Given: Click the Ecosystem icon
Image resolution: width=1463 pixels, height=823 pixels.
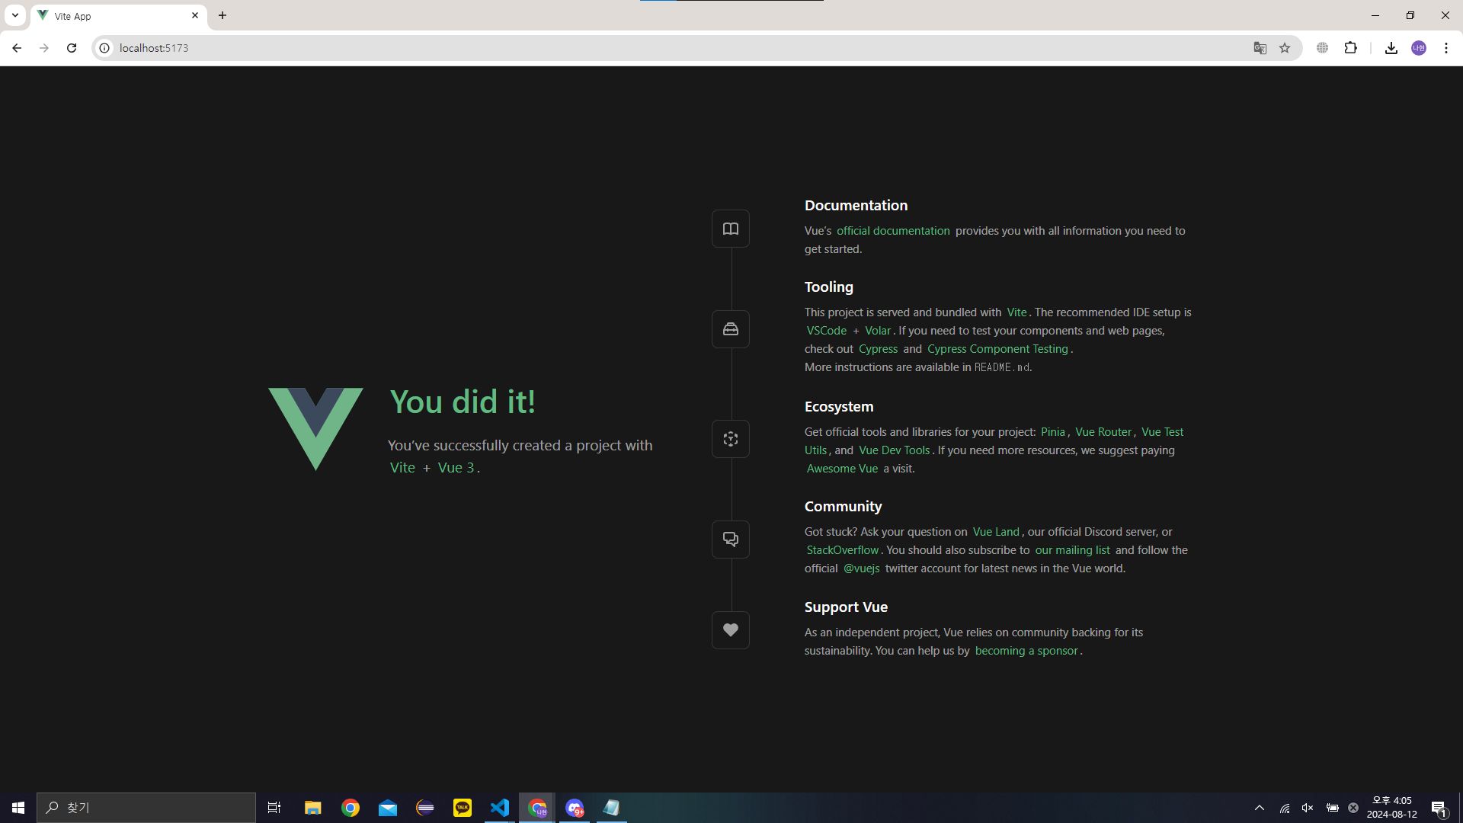Looking at the screenshot, I should (730, 439).
